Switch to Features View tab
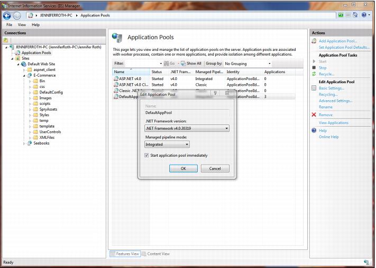Image resolution: width=376 pixels, height=268 pixels. pyautogui.click(x=125, y=254)
